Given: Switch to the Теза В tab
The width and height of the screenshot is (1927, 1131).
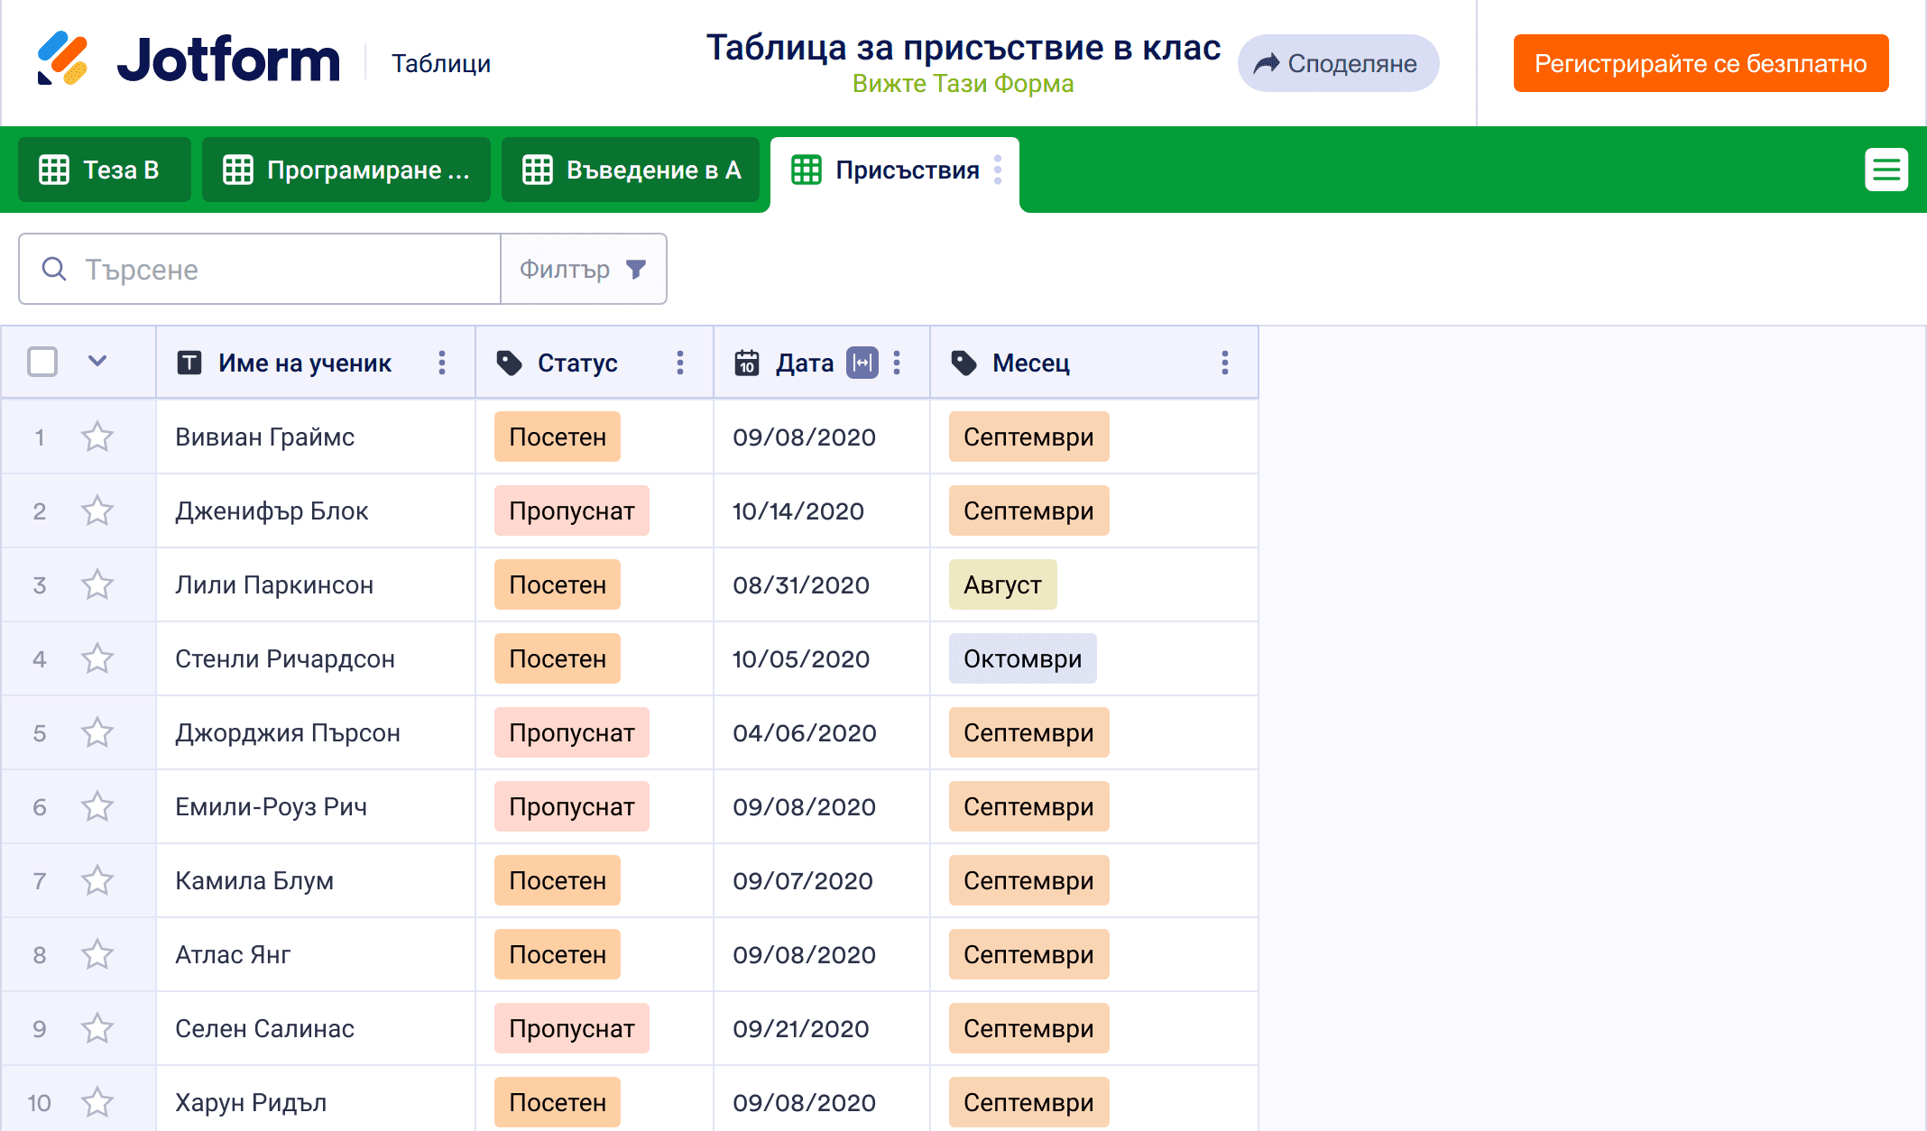Looking at the screenshot, I should pyautogui.click(x=104, y=170).
